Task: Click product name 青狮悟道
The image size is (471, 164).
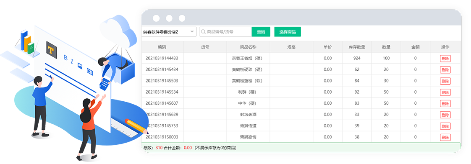Action: (x=248, y=126)
